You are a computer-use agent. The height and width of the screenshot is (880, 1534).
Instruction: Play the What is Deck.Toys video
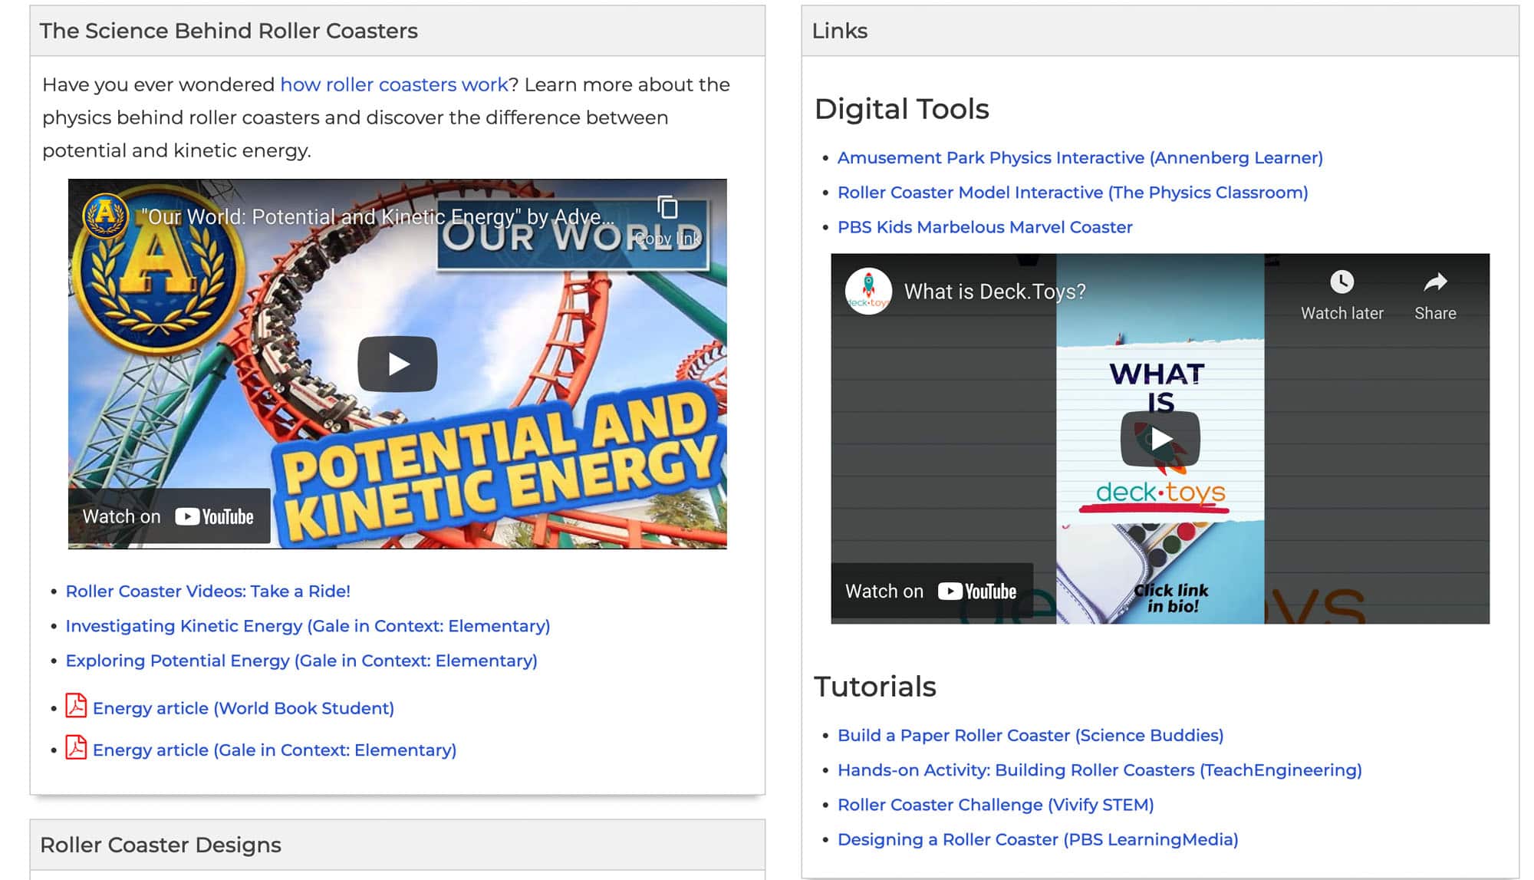tap(1160, 439)
